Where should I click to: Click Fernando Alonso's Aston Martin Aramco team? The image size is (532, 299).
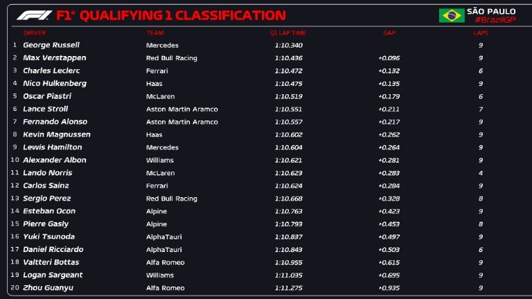pyautogui.click(x=181, y=122)
